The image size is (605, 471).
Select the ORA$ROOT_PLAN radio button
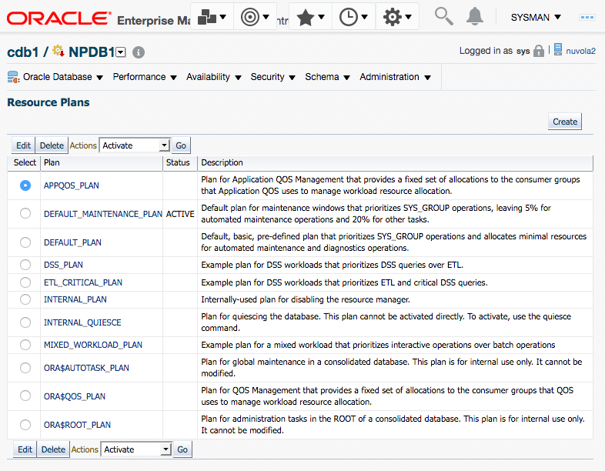tap(25, 425)
